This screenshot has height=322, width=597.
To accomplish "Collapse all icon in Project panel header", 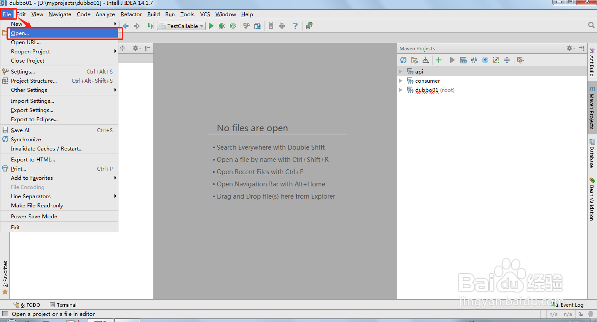I will [x=123, y=48].
